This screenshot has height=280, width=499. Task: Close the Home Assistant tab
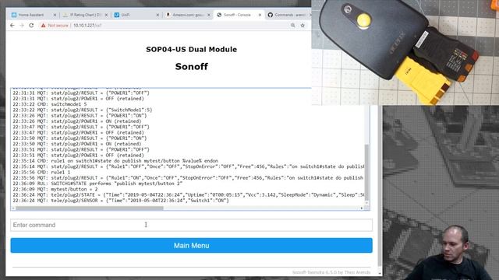click(x=55, y=15)
